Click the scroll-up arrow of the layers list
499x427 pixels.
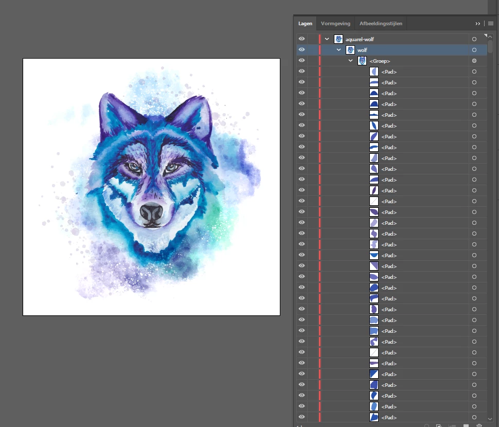490,37
